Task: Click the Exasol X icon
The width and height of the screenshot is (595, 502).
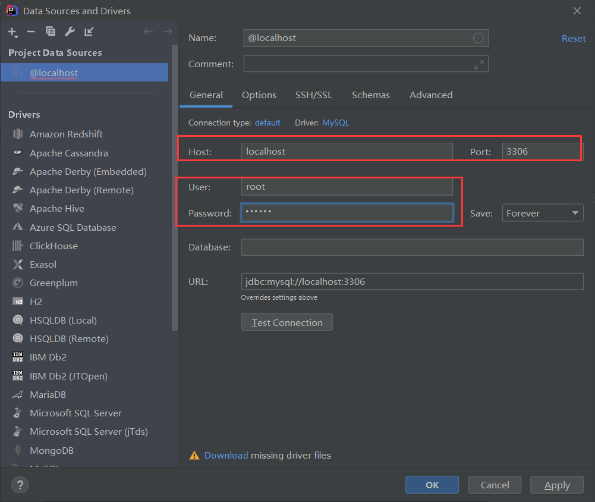Action: [17, 264]
